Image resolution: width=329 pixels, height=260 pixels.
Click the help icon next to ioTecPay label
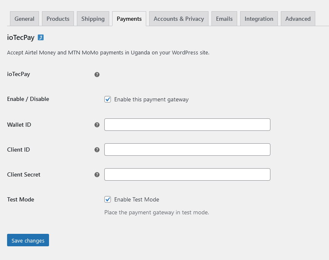tap(97, 75)
